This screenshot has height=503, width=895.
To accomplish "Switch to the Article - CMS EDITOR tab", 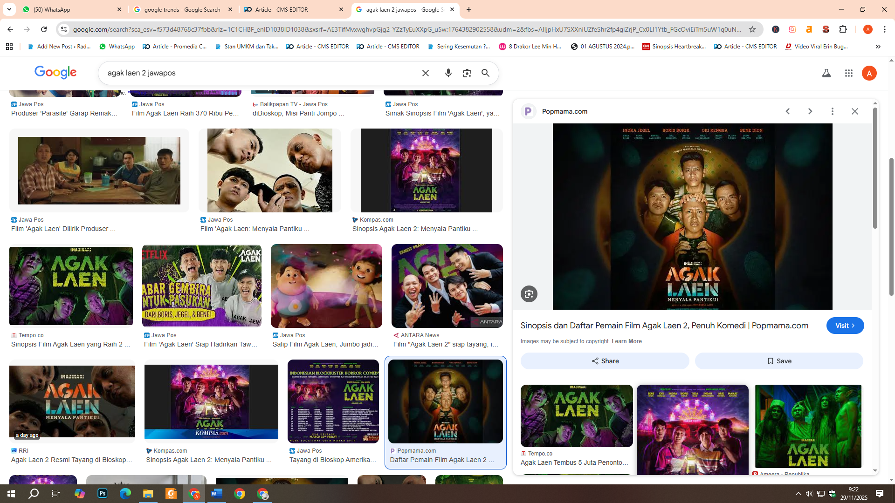I will (x=294, y=9).
